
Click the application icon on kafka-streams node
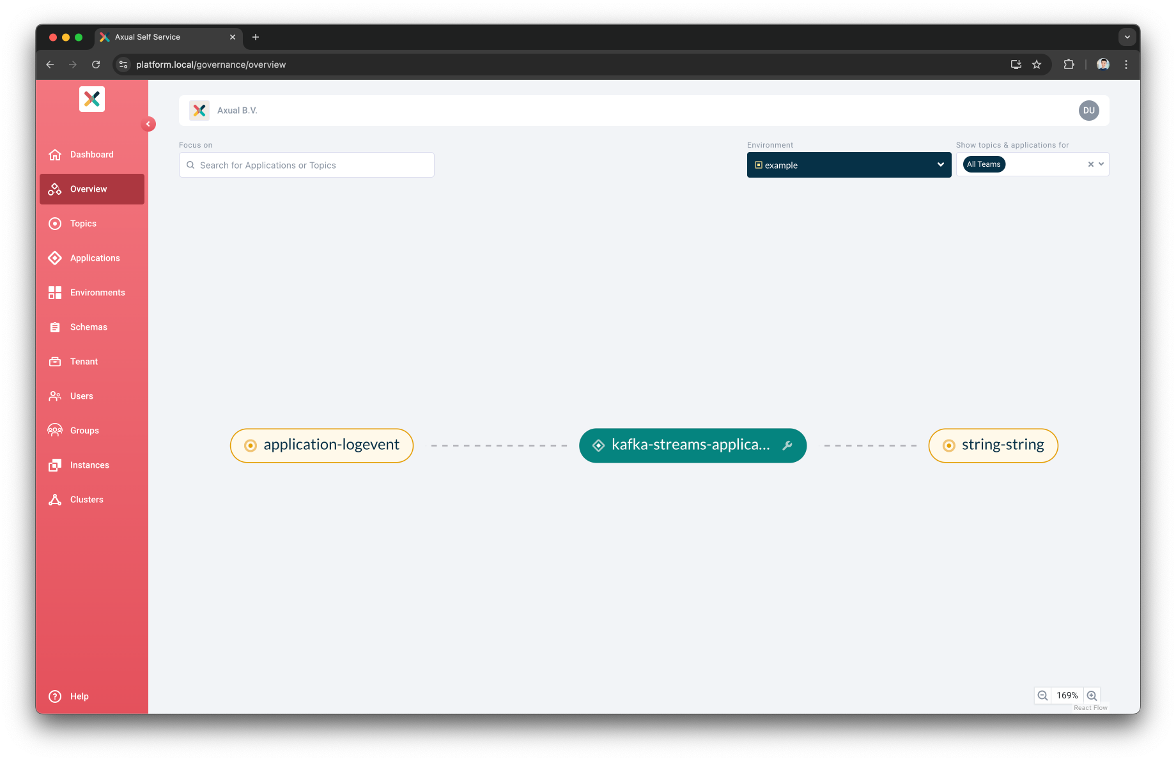pos(599,445)
